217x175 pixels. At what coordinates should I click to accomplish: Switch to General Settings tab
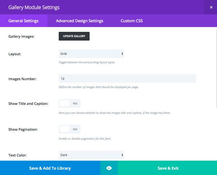[24, 21]
